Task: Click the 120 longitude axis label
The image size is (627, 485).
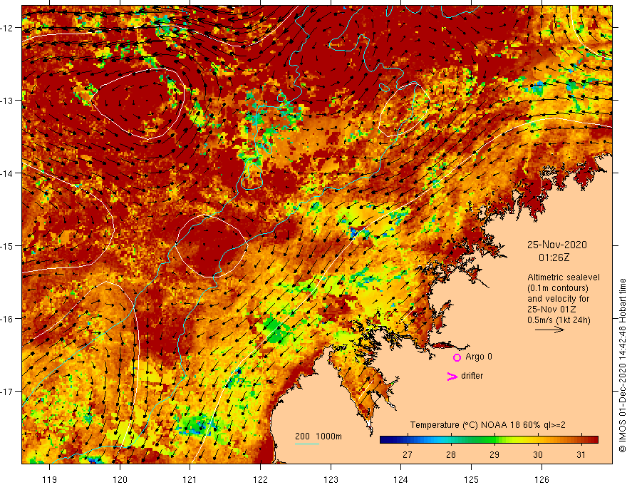Action: point(120,479)
